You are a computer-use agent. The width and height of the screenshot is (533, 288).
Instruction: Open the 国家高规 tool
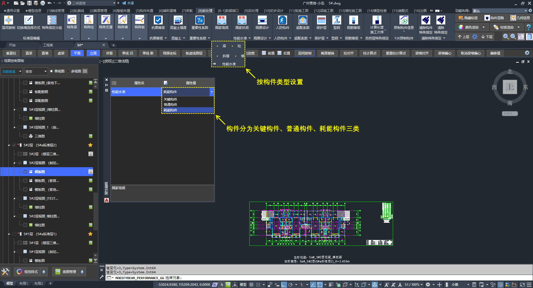pos(222,20)
